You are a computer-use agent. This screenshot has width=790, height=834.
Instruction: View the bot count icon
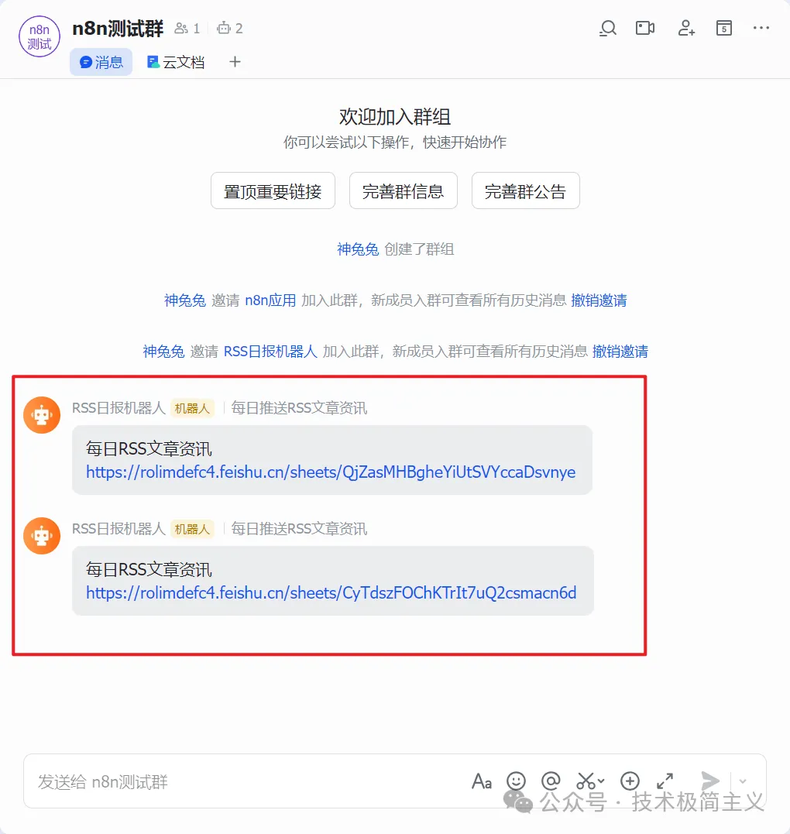[223, 28]
